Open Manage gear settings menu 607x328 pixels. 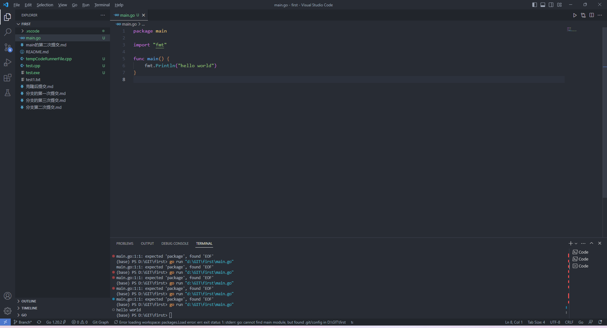tap(8, 311)
